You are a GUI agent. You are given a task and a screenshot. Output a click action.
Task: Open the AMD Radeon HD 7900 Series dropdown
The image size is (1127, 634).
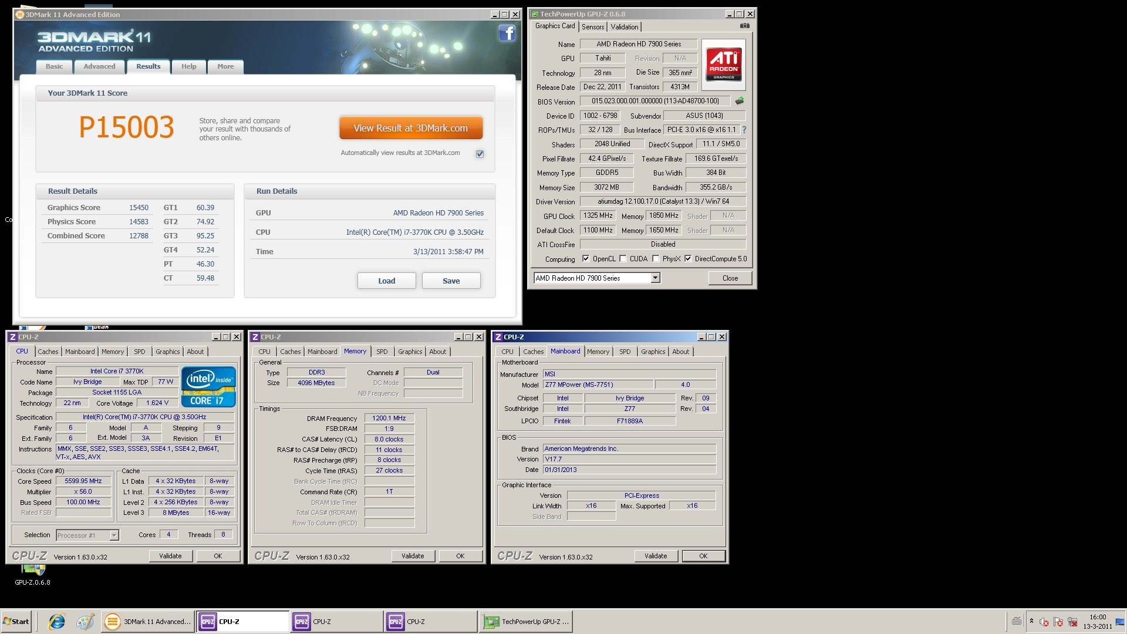click(655, 278)
